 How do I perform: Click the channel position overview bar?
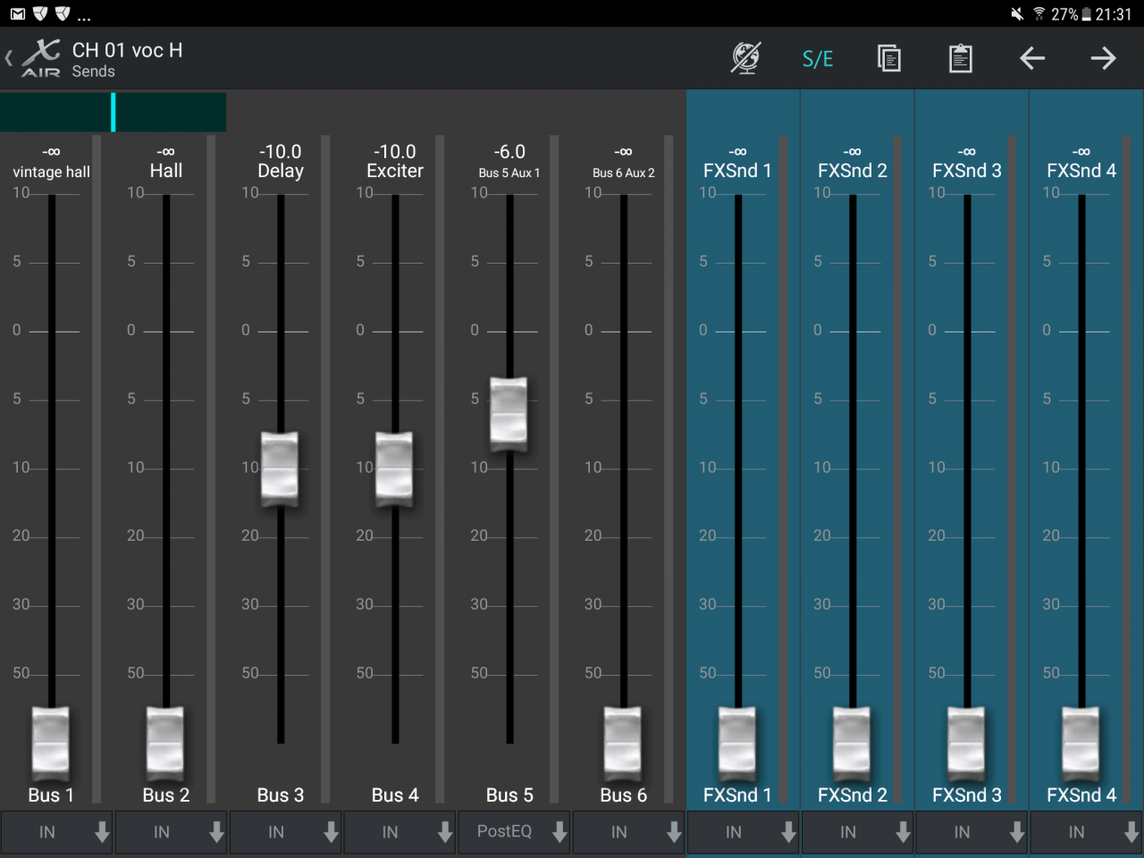[113, 113]
